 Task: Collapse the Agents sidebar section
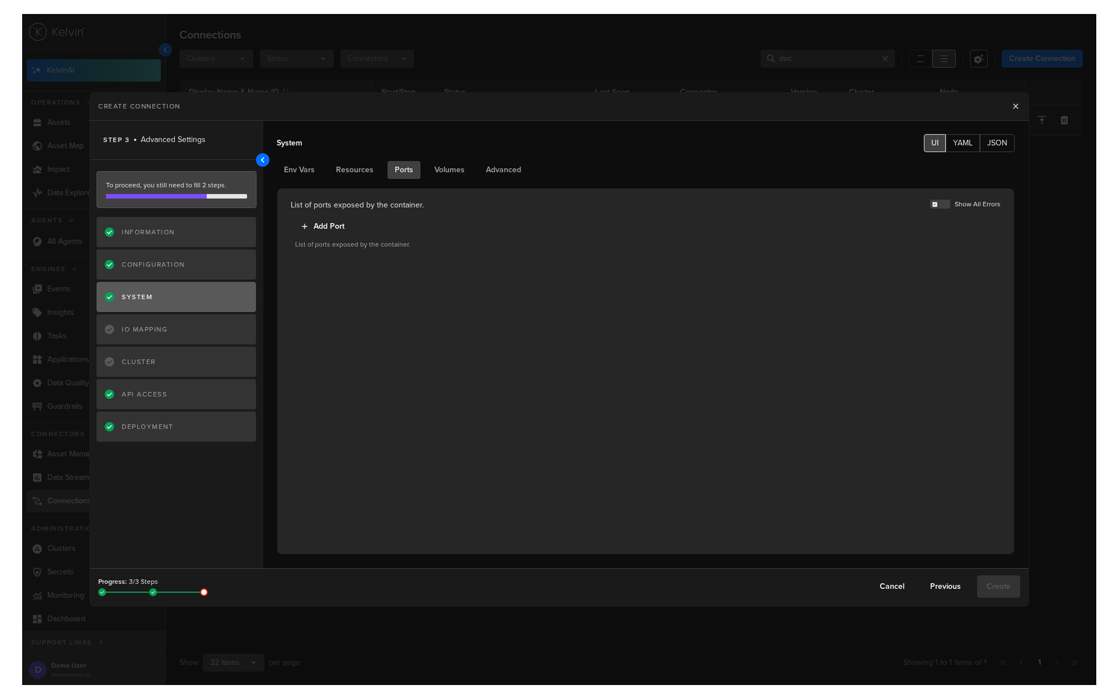[72, 221]
